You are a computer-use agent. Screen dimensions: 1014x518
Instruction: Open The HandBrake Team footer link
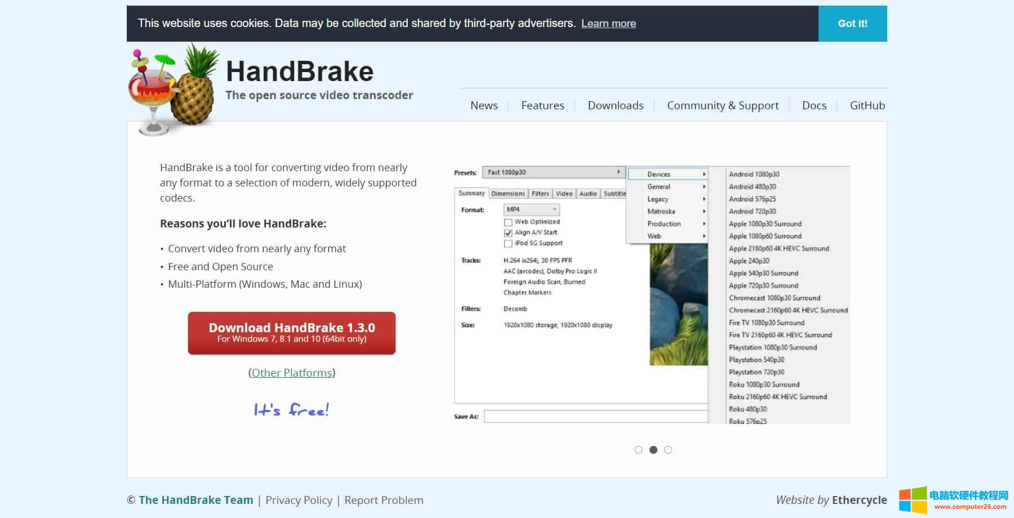(x=196, y=500)
